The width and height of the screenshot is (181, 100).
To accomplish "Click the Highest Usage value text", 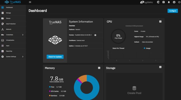I will tap(152, 37).
